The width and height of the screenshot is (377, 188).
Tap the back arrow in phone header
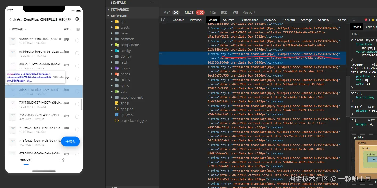pos(10,19)
